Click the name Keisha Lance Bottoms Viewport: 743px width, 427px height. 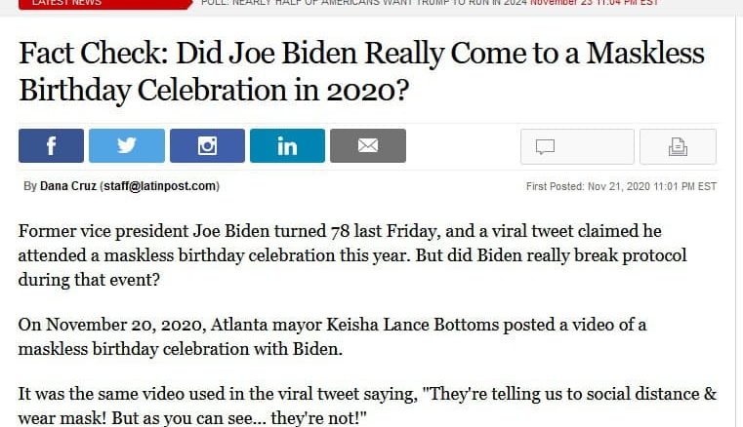(413, 325)
